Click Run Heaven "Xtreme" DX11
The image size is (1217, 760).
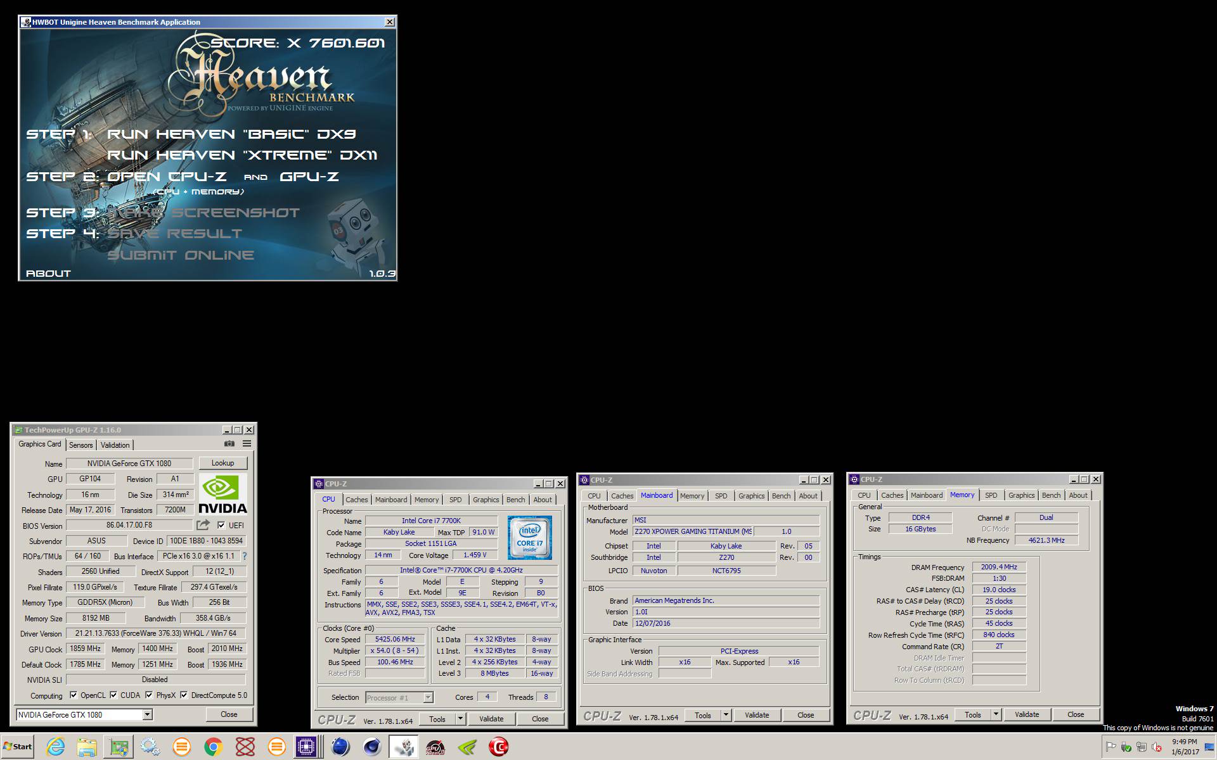click(x=242, y=155)
